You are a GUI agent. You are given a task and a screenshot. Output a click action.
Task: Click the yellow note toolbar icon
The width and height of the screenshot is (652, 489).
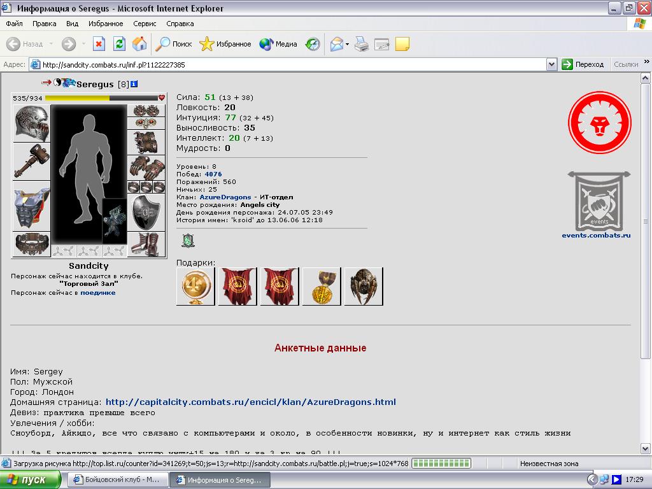[402, 44]
